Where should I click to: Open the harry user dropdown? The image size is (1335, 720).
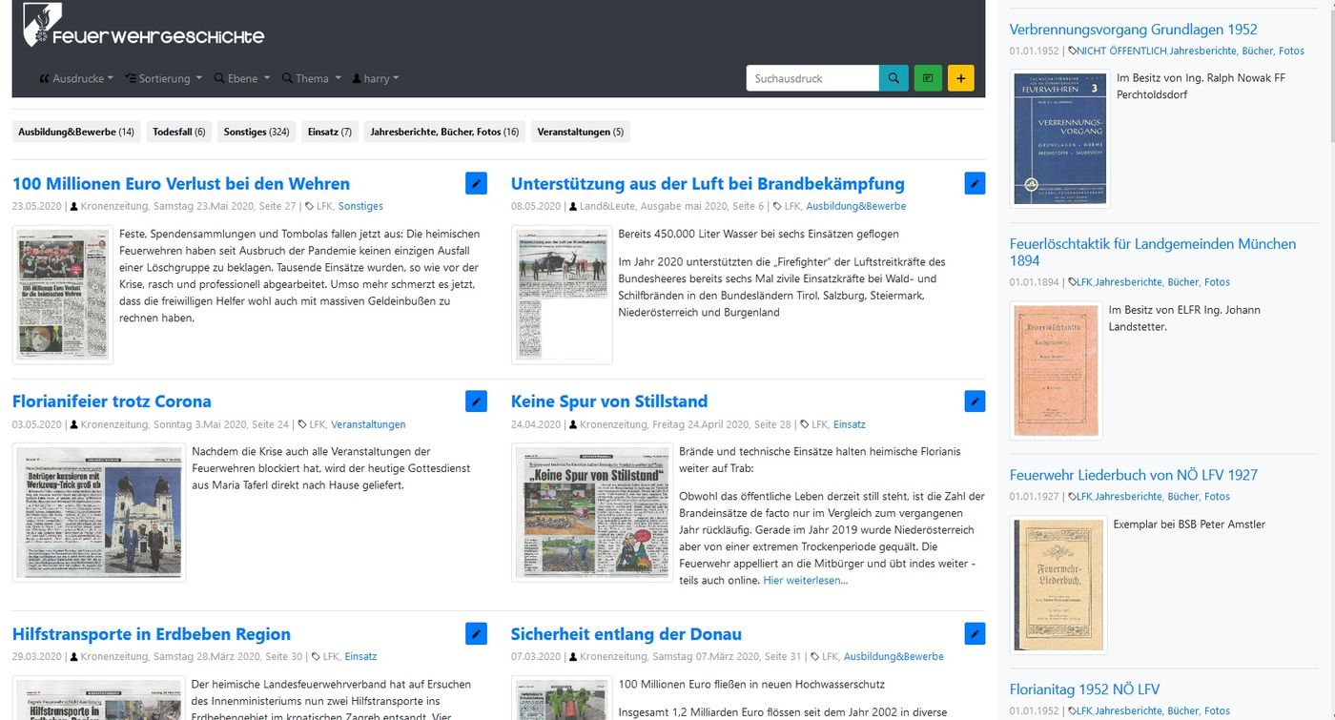[376, 78]
